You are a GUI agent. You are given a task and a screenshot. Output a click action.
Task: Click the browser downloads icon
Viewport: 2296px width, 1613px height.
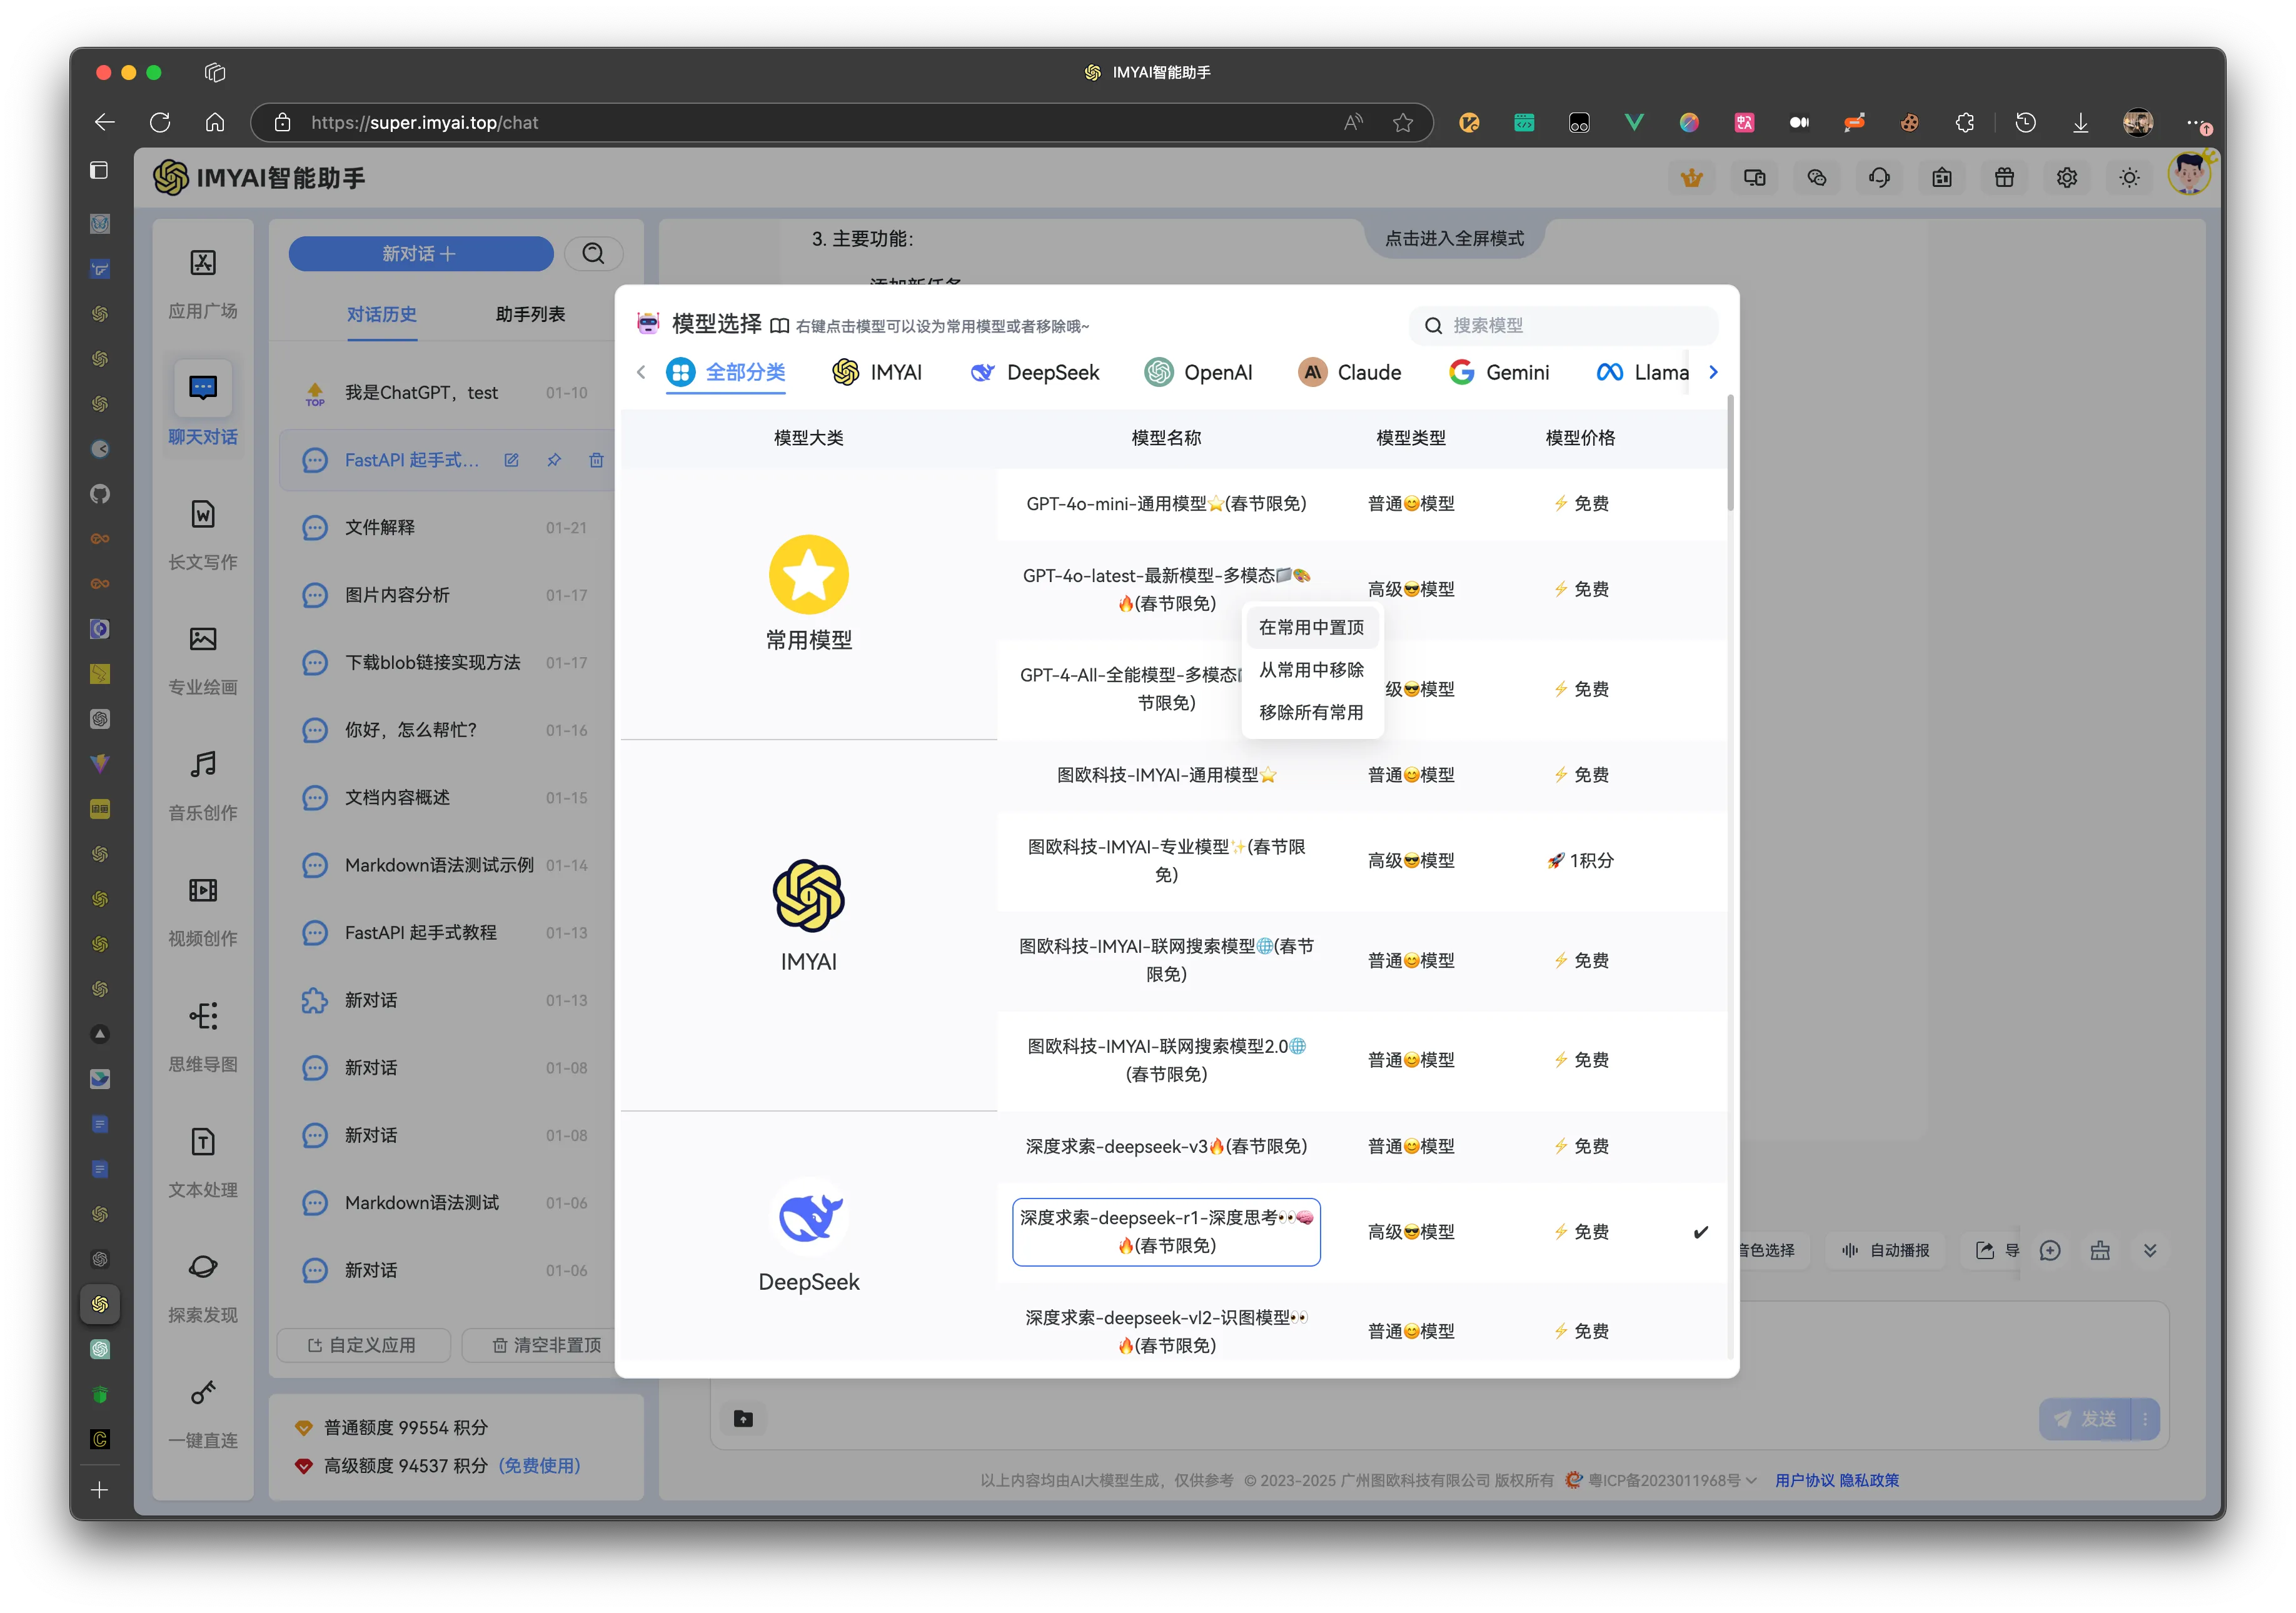coord(2080,122)
